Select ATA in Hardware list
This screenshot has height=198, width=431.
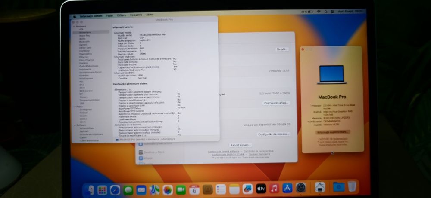pyautogui.click(x=81, y=29)
